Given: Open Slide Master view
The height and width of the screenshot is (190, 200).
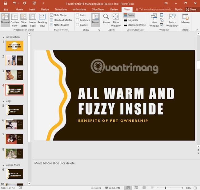Looking at the screenshot, I should click(x=59, y=15).
